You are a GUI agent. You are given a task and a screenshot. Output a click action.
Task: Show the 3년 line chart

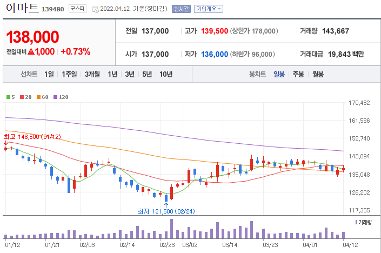130,74
